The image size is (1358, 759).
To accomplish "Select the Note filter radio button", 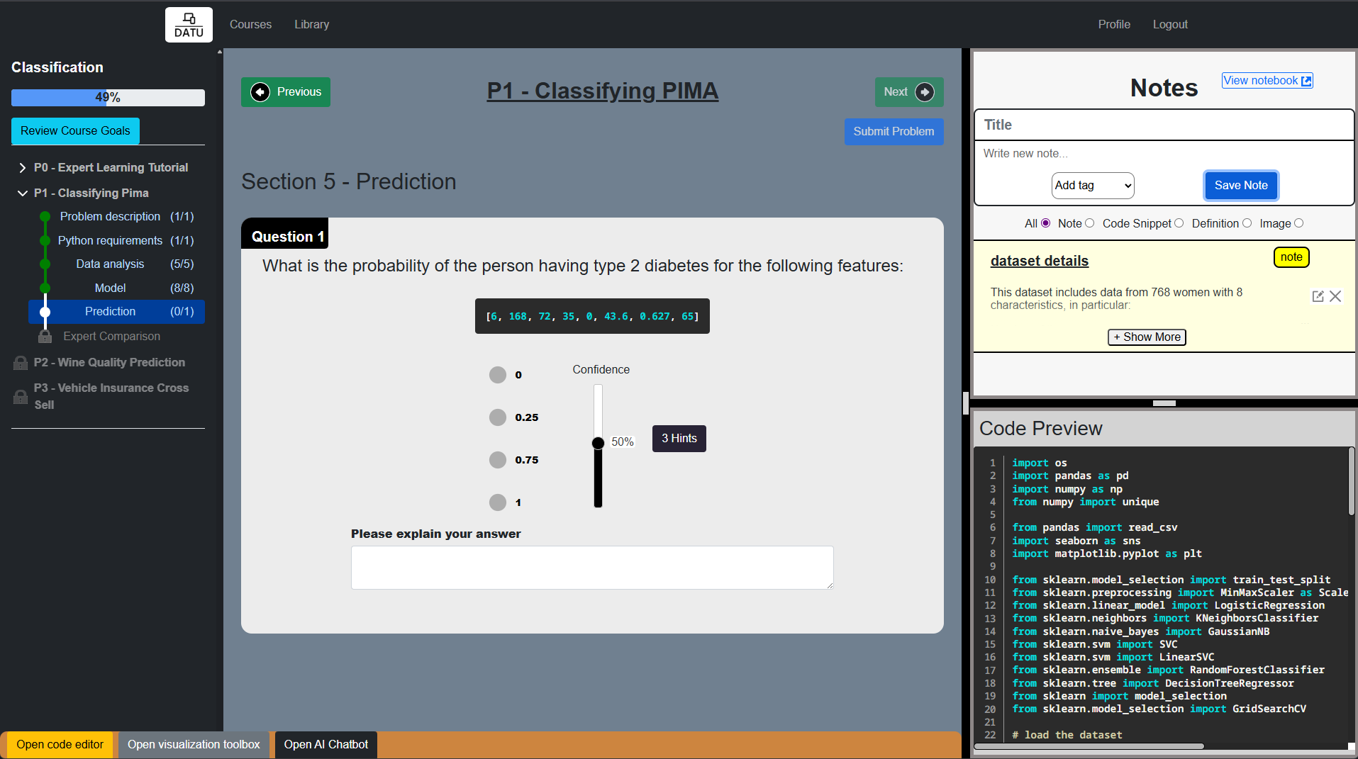I will 1091,223.
